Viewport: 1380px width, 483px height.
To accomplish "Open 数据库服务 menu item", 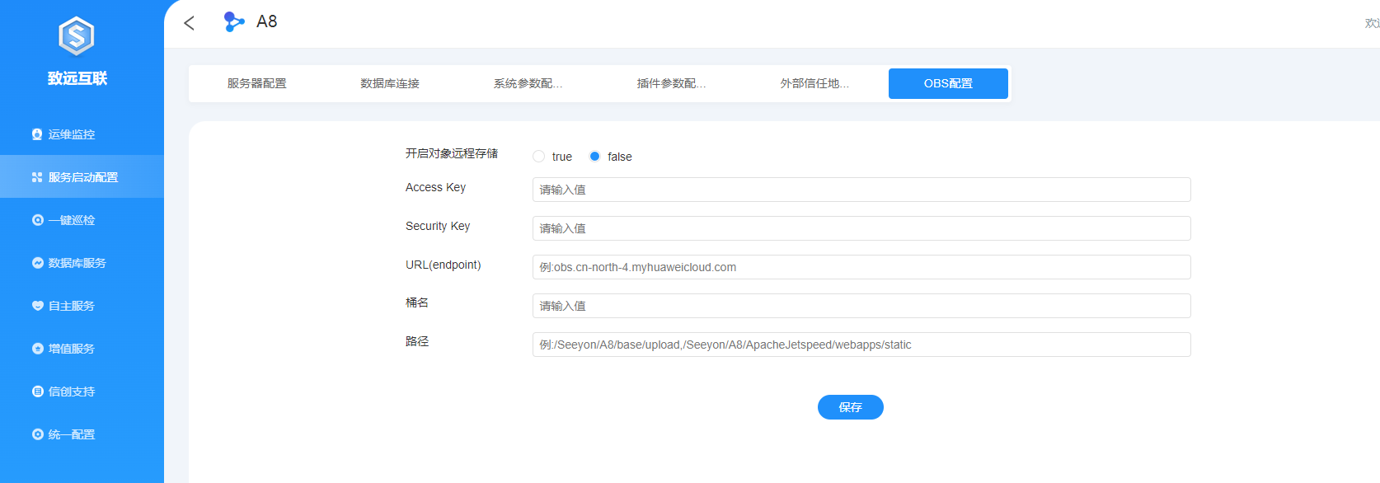I will click(x=82, y=263).
